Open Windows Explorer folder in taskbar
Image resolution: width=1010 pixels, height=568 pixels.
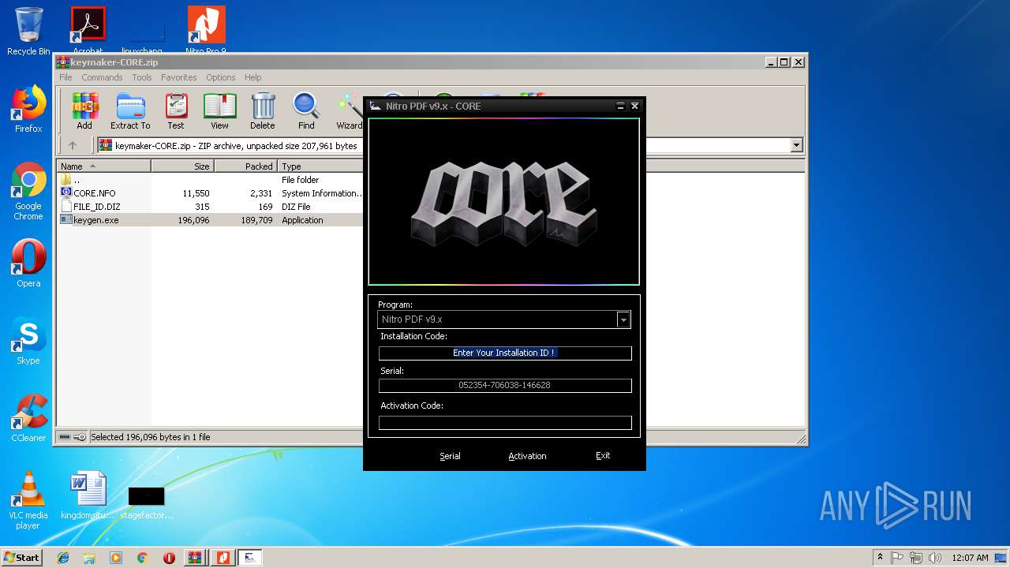(89, 558)
